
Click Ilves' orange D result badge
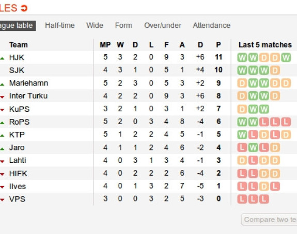[x=264, y=187]
